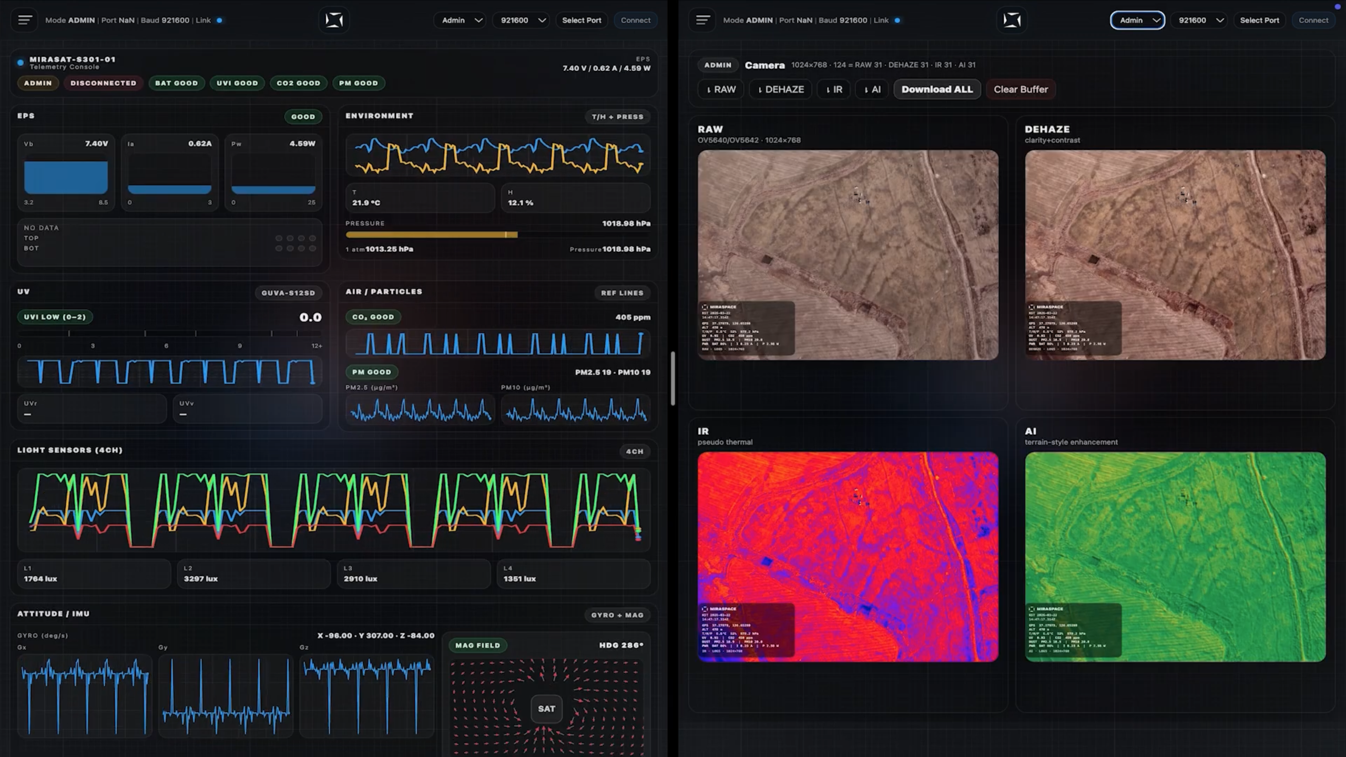Toggle REF LINES in Air/Particles
Image resolution: width=1346 pixels, height=757 pixels.
[x=622, y=293]
